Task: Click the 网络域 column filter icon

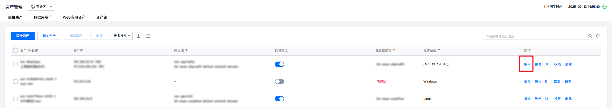Action: point(186,50)
